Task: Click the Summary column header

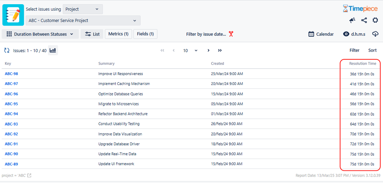Action: [107, 64]
